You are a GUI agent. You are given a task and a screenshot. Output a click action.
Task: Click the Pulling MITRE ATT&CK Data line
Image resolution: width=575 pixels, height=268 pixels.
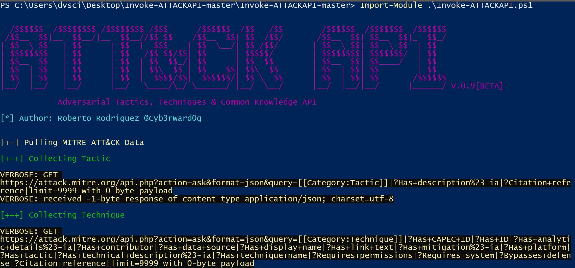tap(72, 142)
